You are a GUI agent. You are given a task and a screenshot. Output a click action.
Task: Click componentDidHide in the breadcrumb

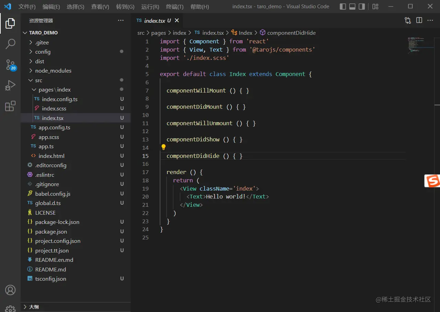point(291,33)
